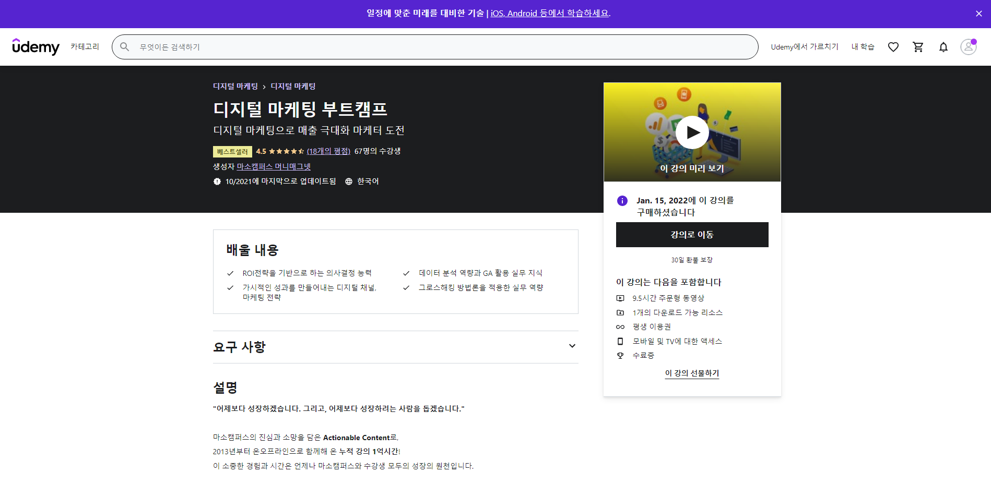991x485 pixels.
Task: Click the search magnifier icon
Action: pyautogui.click(x=124, y=47)
